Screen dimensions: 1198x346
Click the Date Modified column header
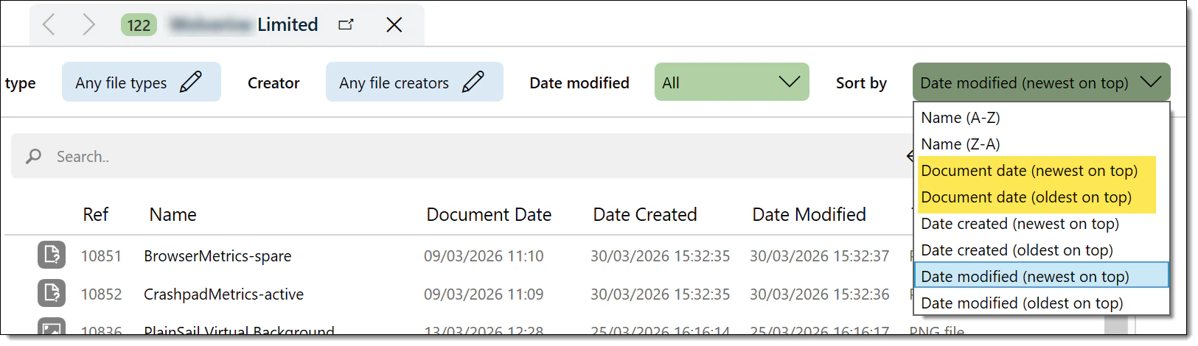(809, 214)
